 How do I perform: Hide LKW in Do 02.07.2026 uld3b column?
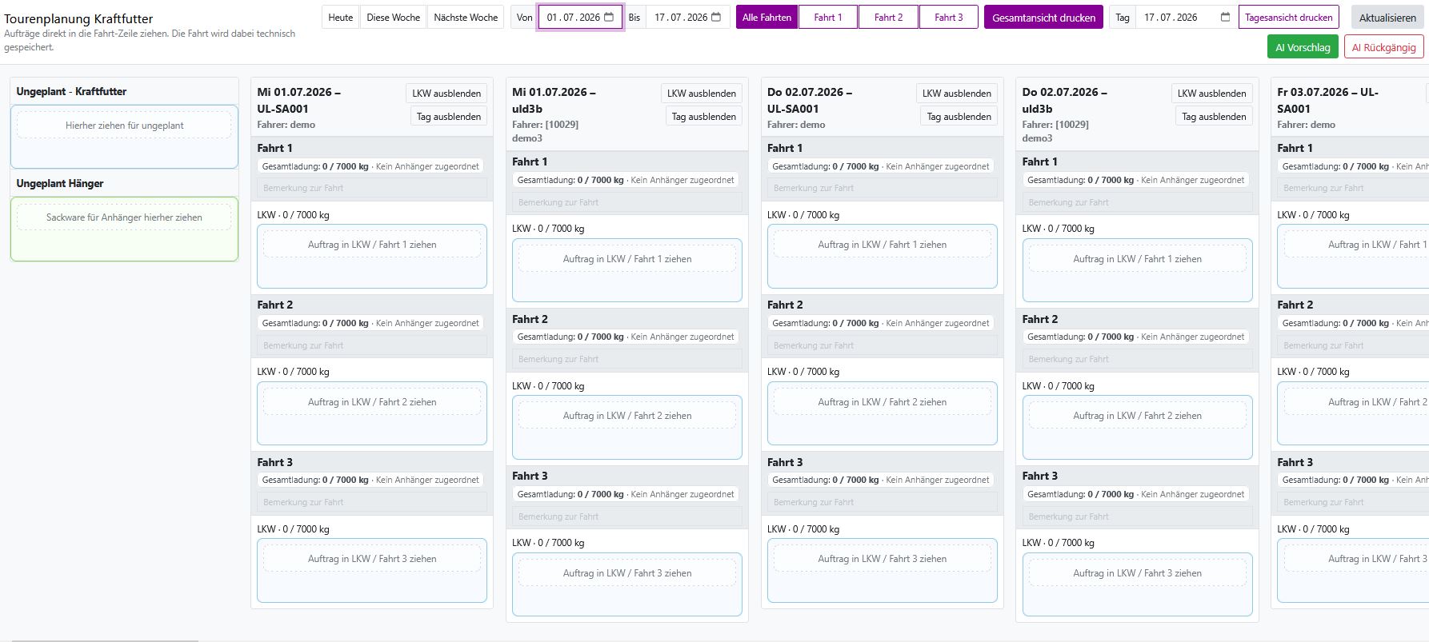point(1211,94)
